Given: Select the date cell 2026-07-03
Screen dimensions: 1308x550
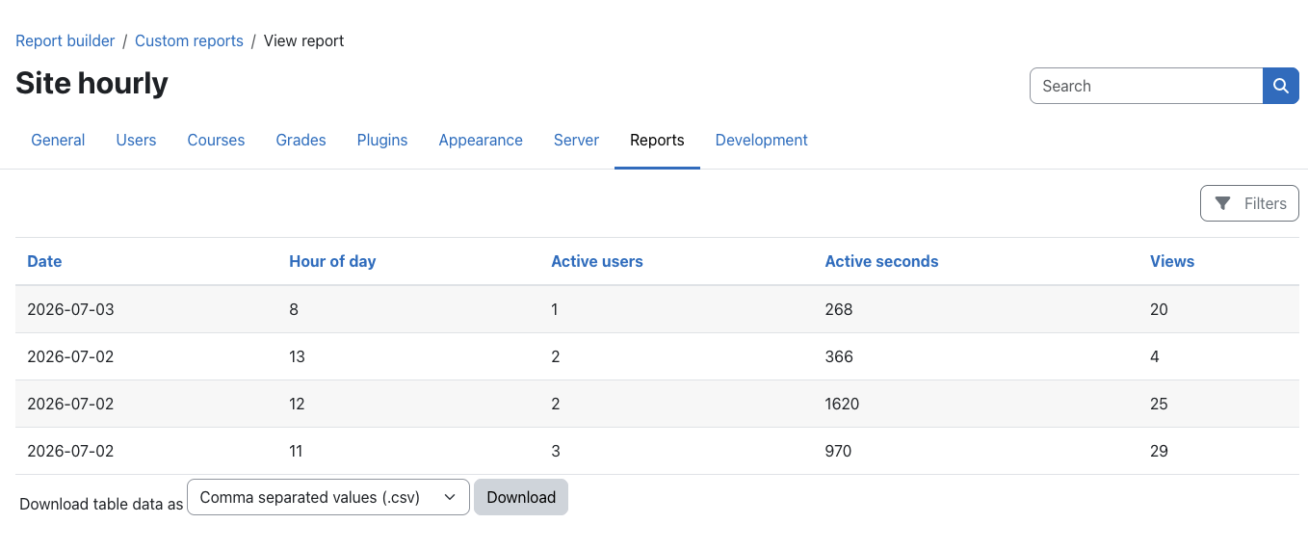Looking at the screenshot, I should click(x=70, y=309).
